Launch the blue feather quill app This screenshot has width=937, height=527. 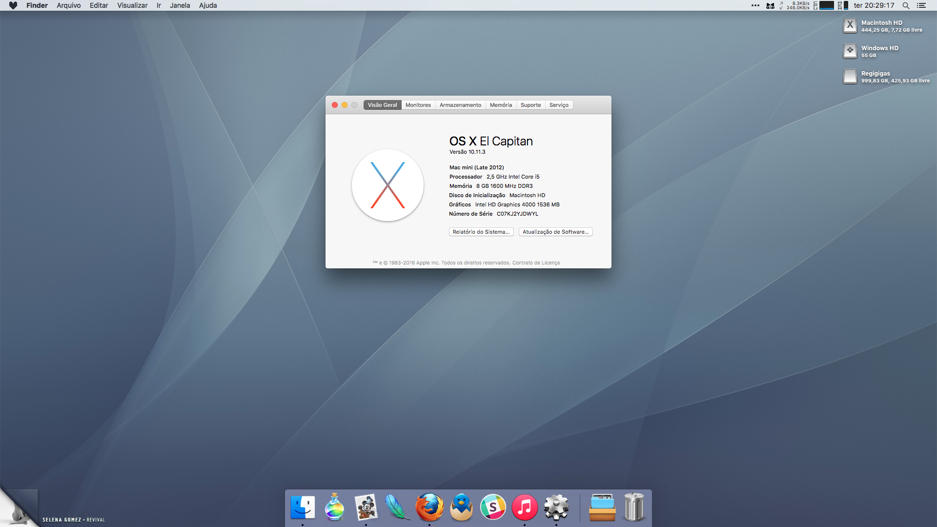tap(397, 507)
